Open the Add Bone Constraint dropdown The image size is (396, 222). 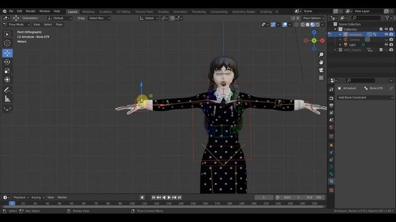(x=365, y=97)
